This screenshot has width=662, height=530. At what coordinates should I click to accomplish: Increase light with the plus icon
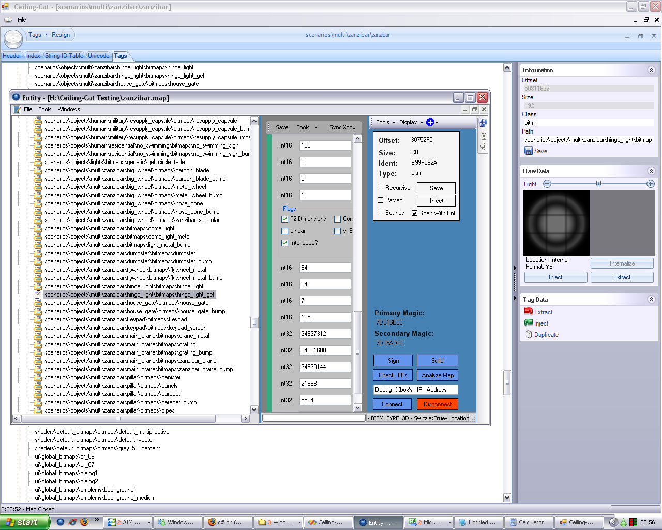tap(651, 184)
